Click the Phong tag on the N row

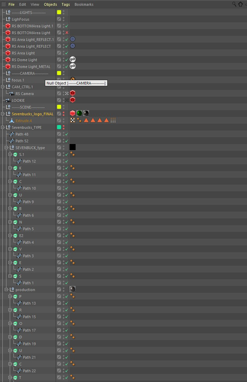[x=73, y=221]
